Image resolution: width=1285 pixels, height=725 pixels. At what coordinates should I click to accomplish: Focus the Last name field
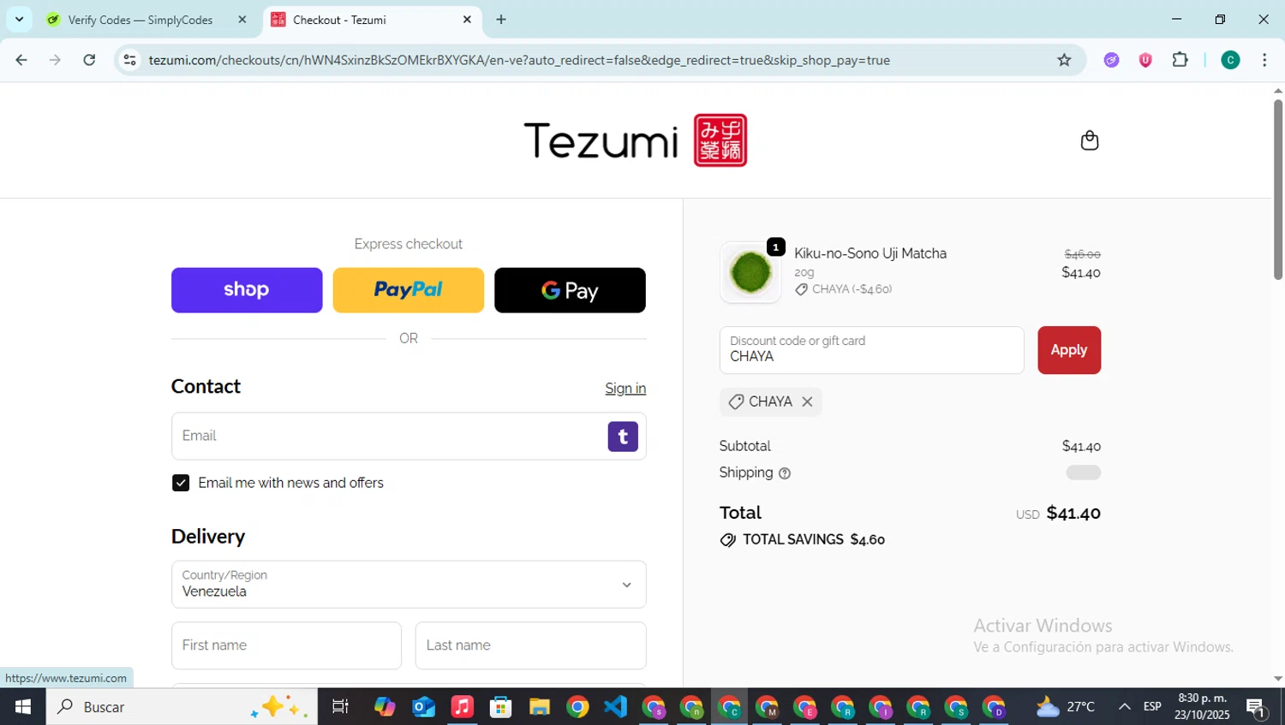coord(530,645)
